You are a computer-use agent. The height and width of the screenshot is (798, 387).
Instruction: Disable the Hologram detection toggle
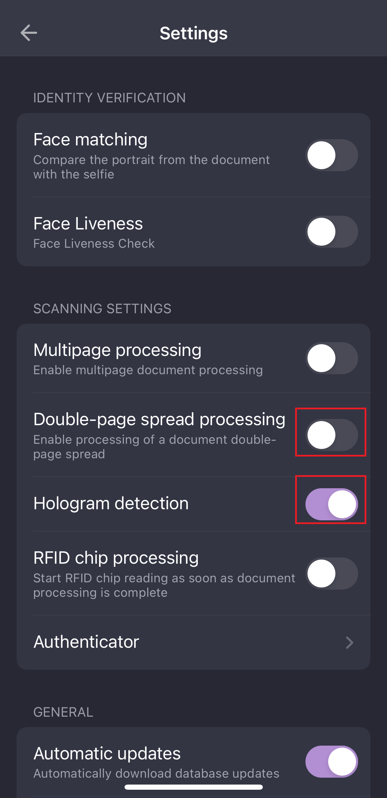pyautogui.click(x=332, y=504)
